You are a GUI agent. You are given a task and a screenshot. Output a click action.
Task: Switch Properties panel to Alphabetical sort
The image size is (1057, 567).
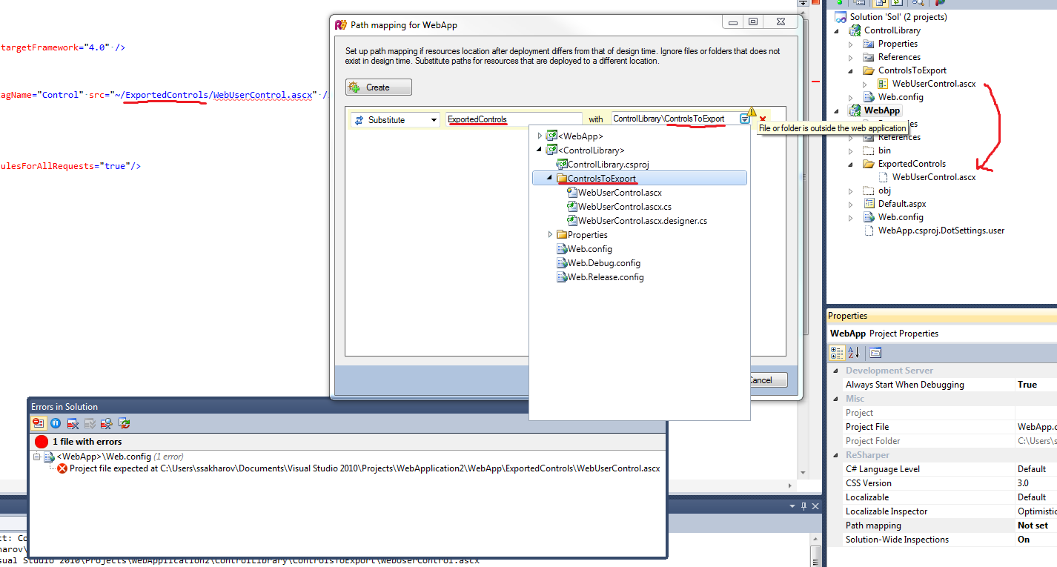point(854,353)
